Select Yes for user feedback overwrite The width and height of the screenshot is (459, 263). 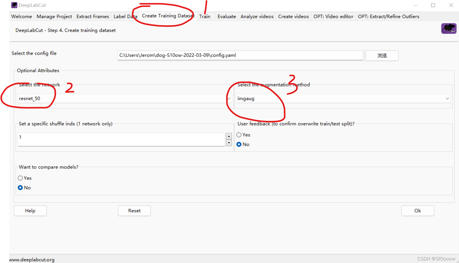coord(243,135)
